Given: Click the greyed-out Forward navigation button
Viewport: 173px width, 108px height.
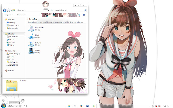Looking at the screenshot, I should point(8,10).
